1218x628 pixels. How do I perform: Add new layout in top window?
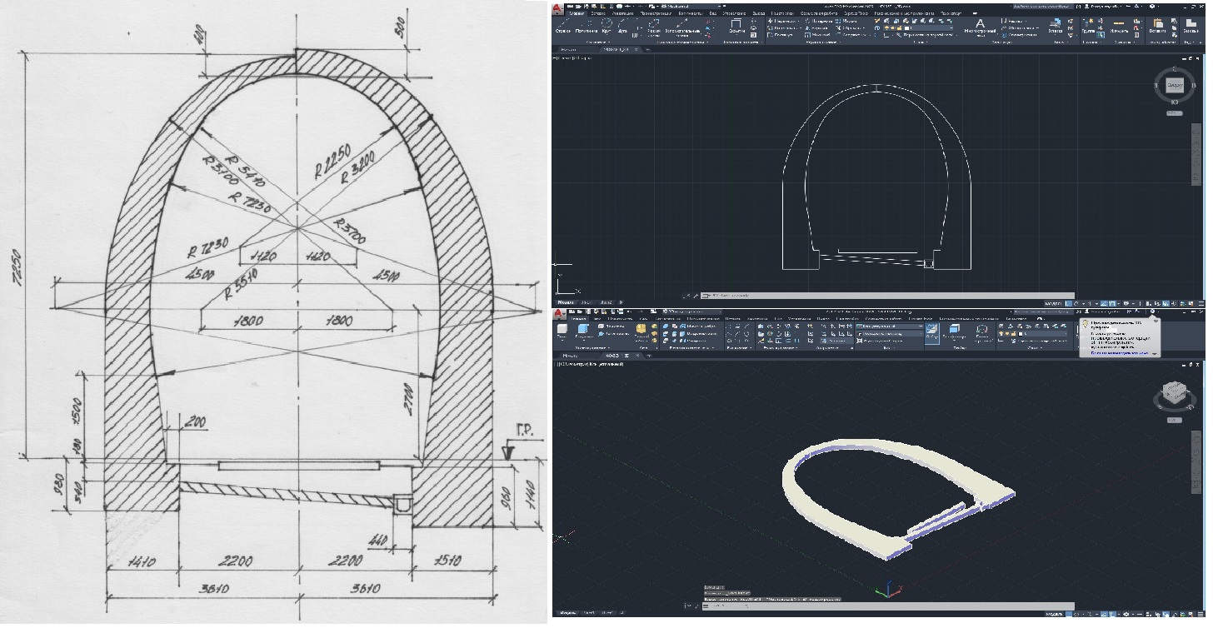pos(621,302)
